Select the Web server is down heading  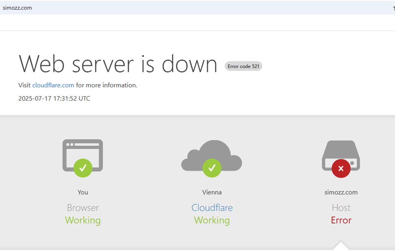[x=118, y=64]
